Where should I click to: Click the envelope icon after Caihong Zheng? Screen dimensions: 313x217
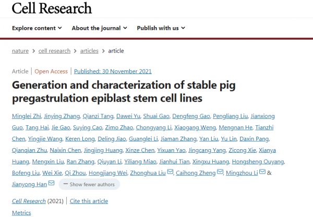pyautogui.click(x=220, y=172)
